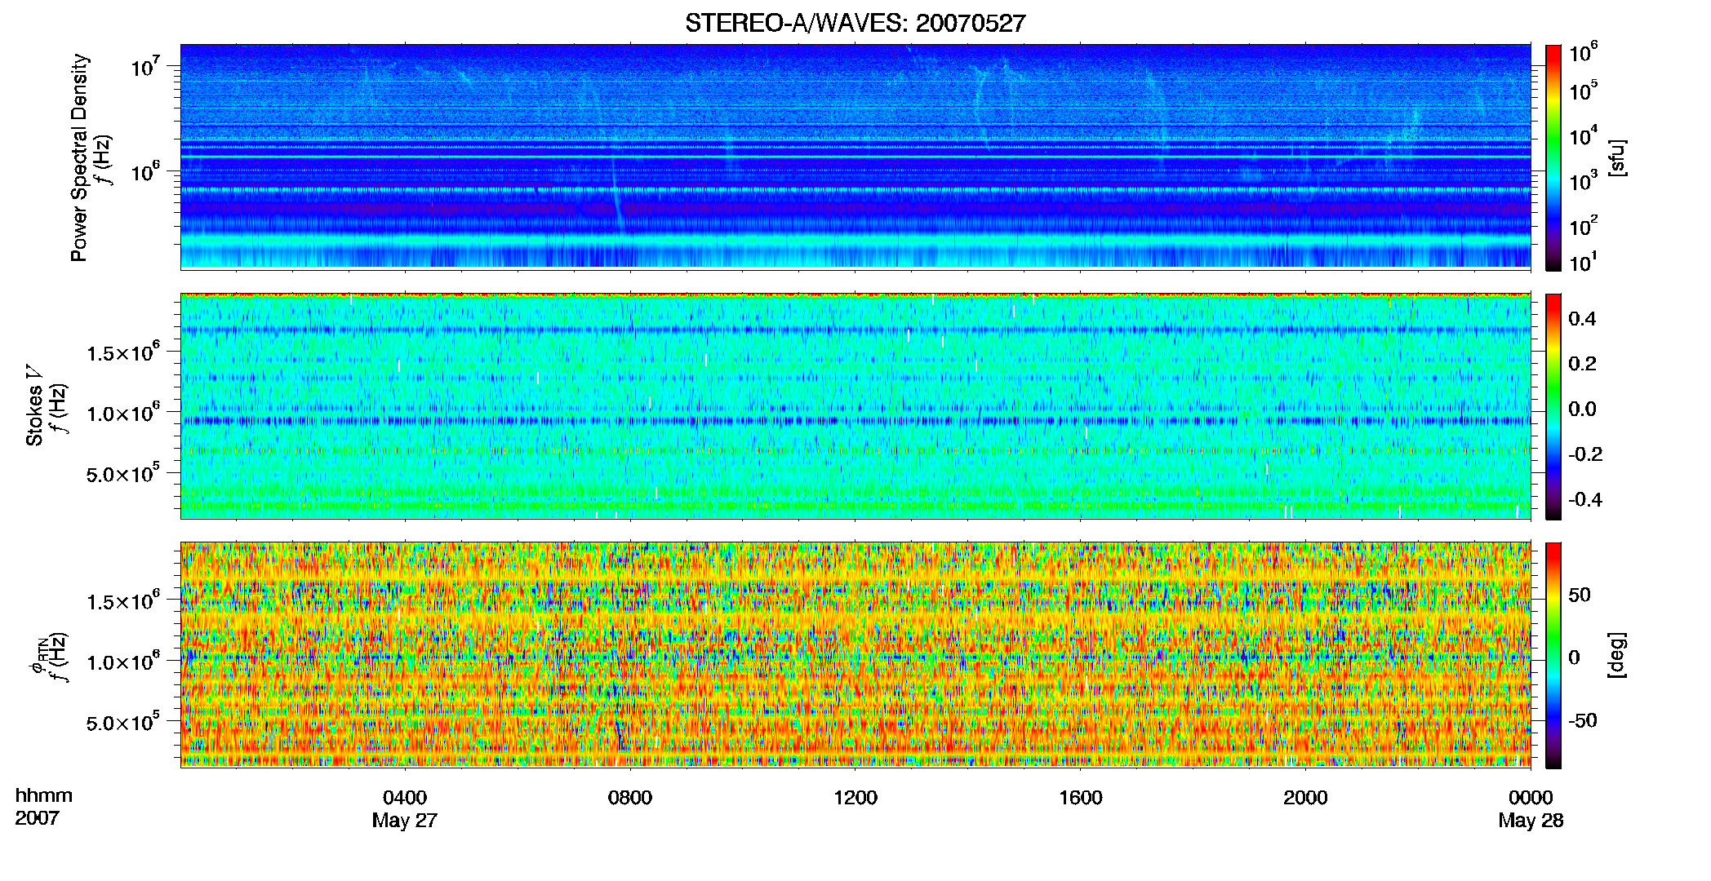
Task: Click 1.0×10⁶ tick on Stokes V panel
Action: (123, 412)
